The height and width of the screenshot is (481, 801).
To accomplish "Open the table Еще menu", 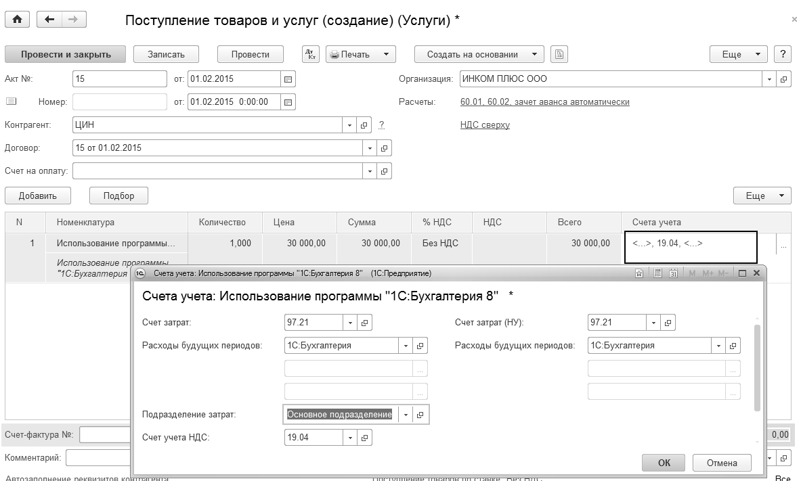I will 762,196.
